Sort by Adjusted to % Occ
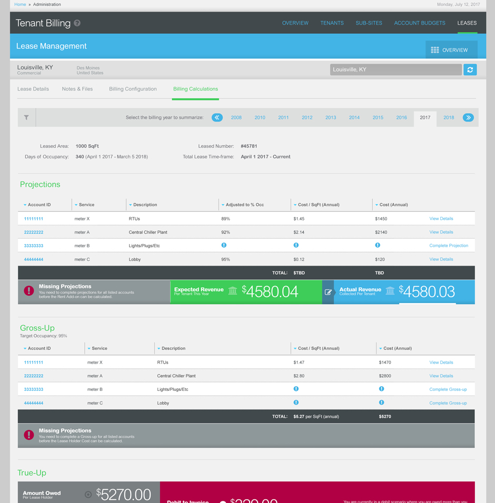Screen dimensions: 495x503 (243, 205)
